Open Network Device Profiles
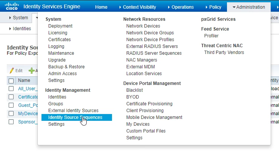The height and width of the screenshot is (168, 279). 150,40
